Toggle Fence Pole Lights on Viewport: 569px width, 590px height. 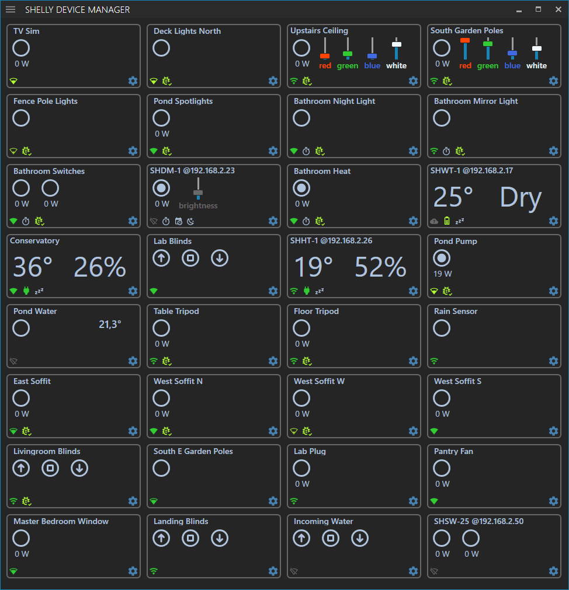coord(21,118)
